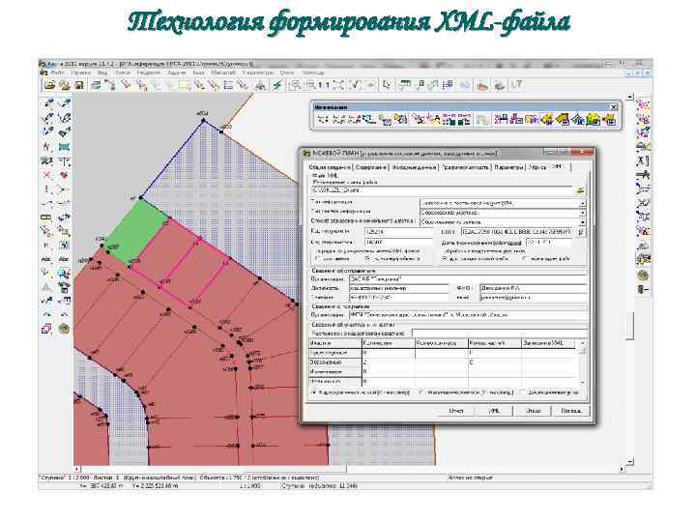Click the generate GUID button beside GUID field
Viewport: 696px width, 522px height.
point(582,232)
